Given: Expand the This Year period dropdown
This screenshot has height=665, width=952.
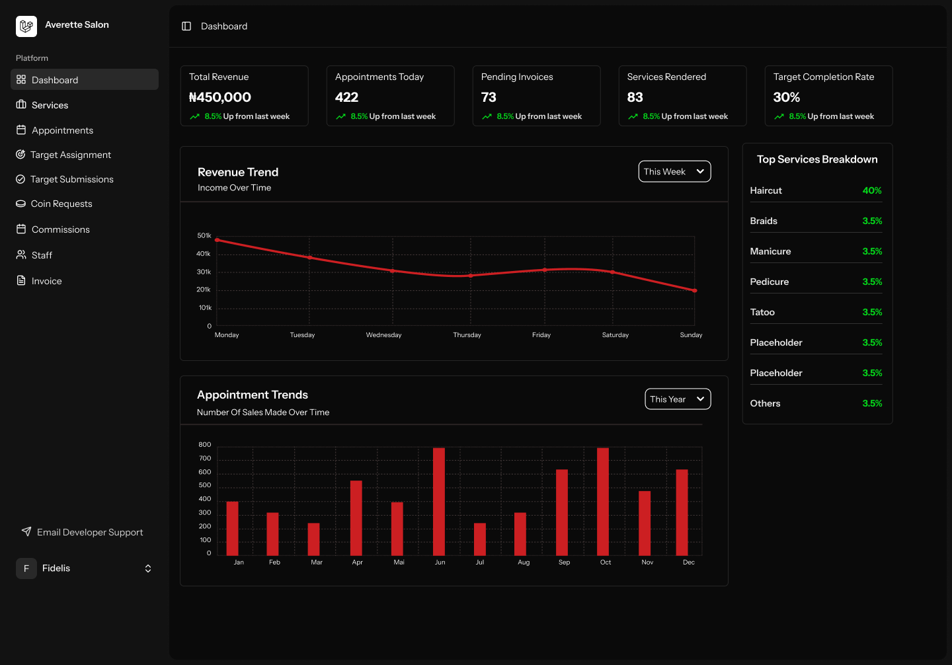Looking at the screenshot, I should (678, 399).
